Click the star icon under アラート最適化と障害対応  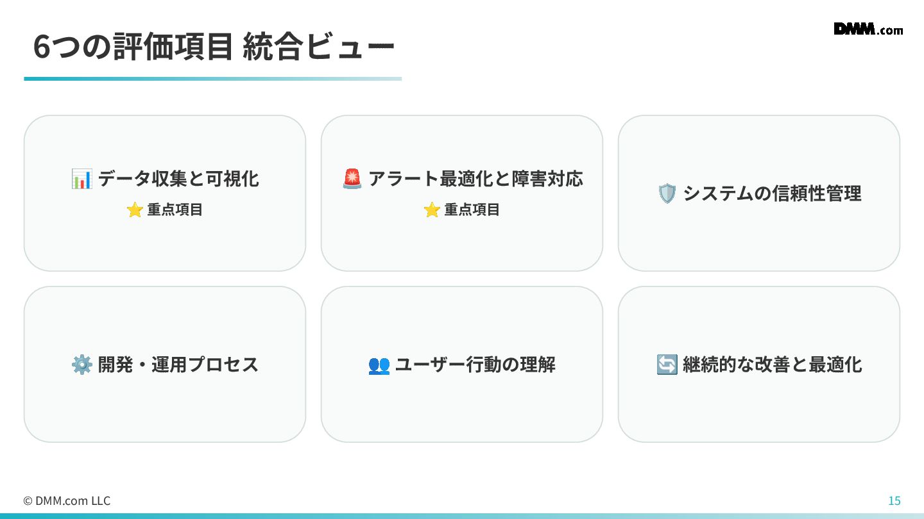(432, 210)
